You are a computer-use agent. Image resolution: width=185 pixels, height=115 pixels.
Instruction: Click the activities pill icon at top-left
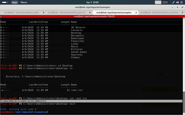point(5,2)
